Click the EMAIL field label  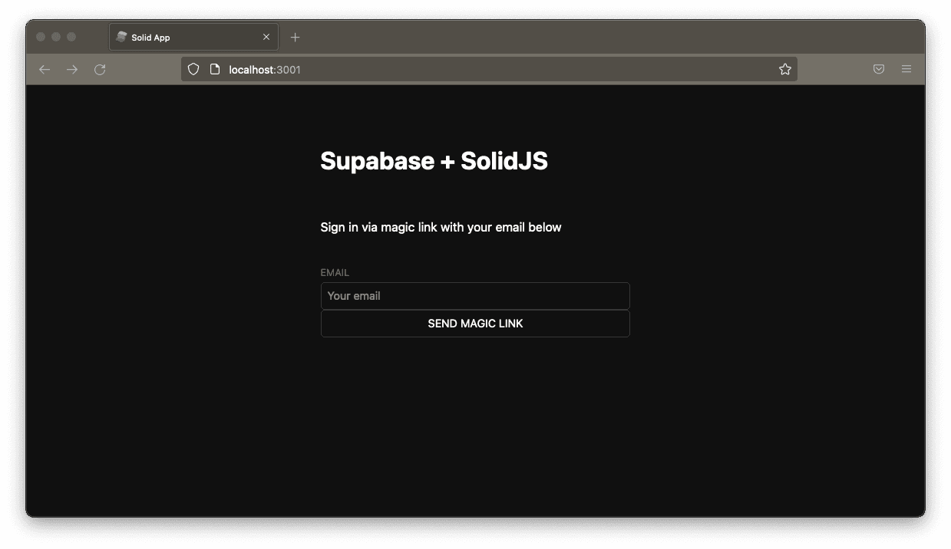(x=335, y=272)
